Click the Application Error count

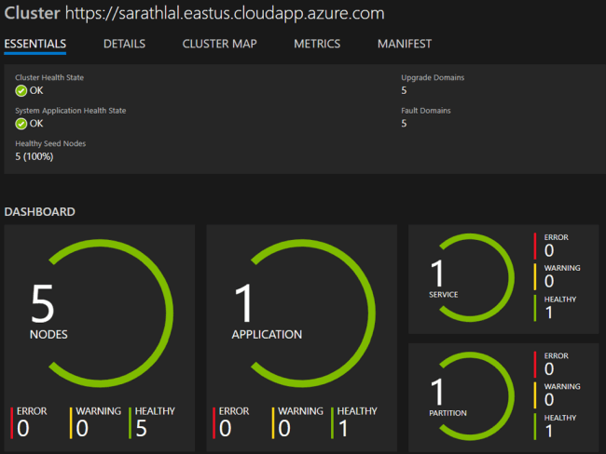[225, 428]
